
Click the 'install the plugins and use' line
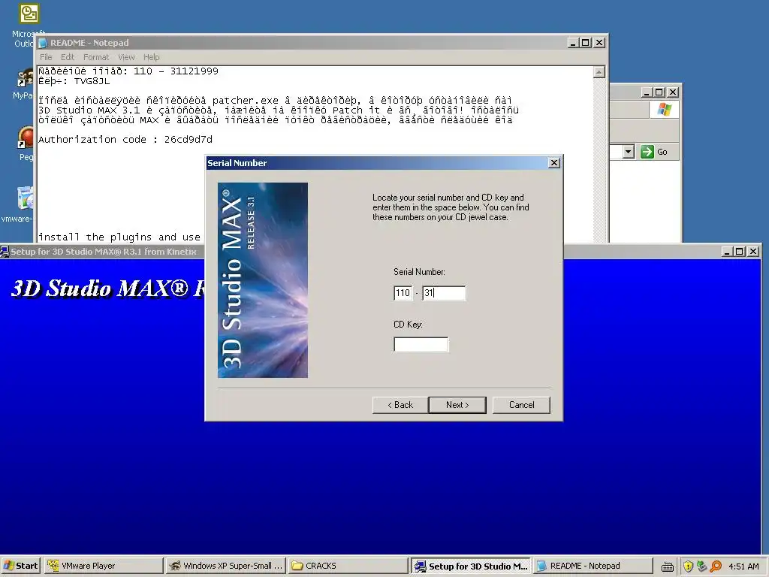point(119,237)
